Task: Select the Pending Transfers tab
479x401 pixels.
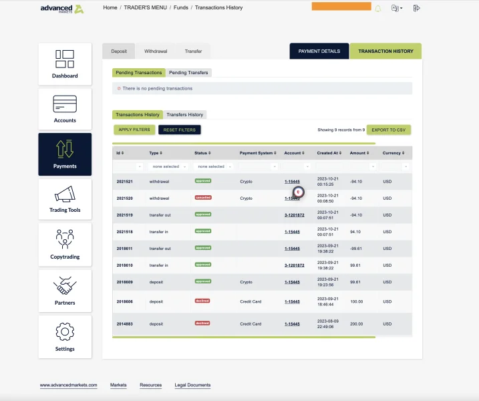Action: pyautogui.click(x=188, y=73)
